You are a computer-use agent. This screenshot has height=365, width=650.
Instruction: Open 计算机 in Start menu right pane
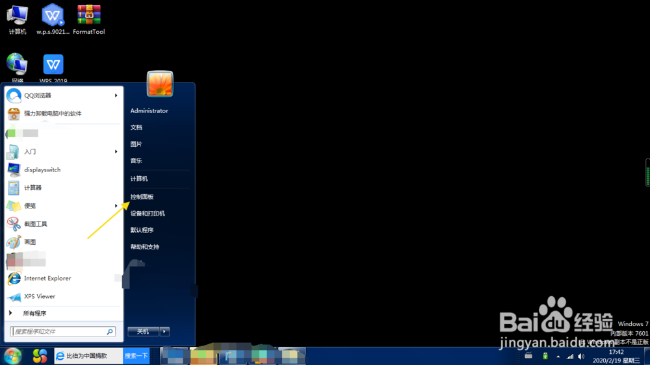(139, 179)
